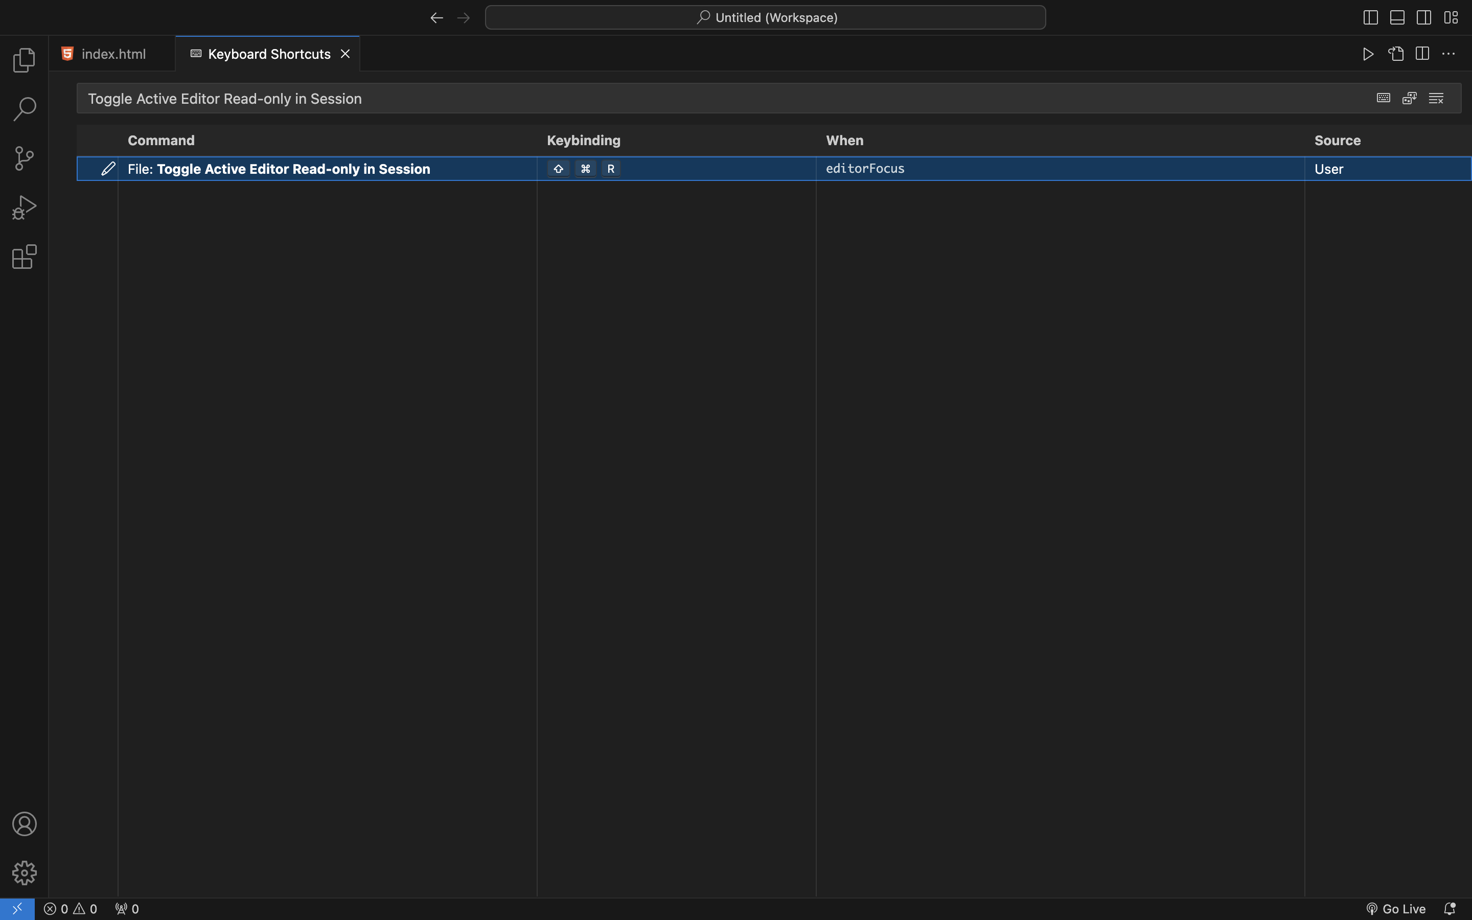Screen dimensions: 1472x920
Task: Select the Keyboard Shortcuts tab
Action: click(268, 54)
